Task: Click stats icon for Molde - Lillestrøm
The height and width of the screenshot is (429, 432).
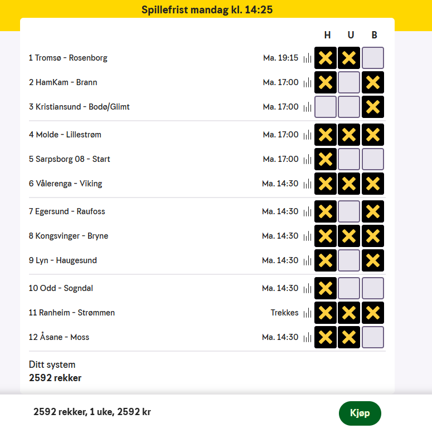Action: [307, 135]
